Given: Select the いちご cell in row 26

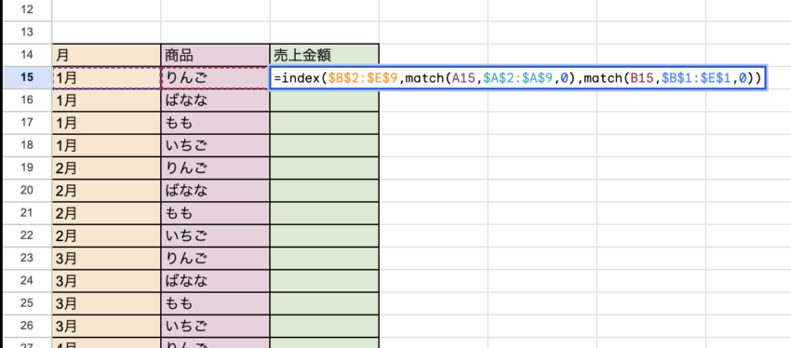Looking at the screenshot, I should point(215,326).
